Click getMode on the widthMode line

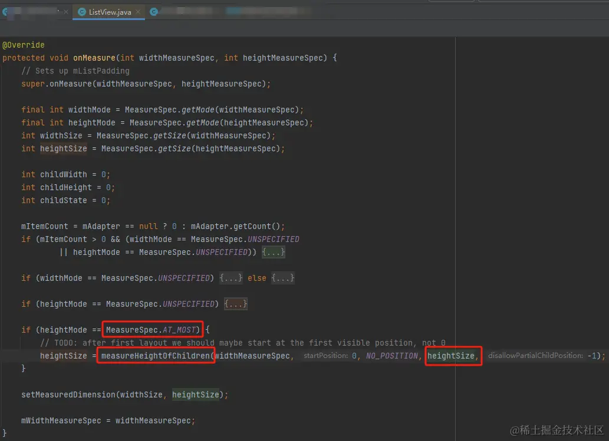[x=197, y=110]
